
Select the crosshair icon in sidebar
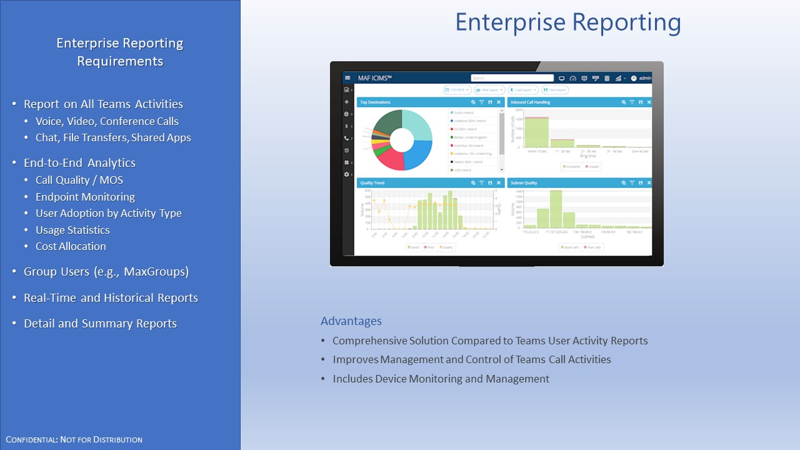346,102
